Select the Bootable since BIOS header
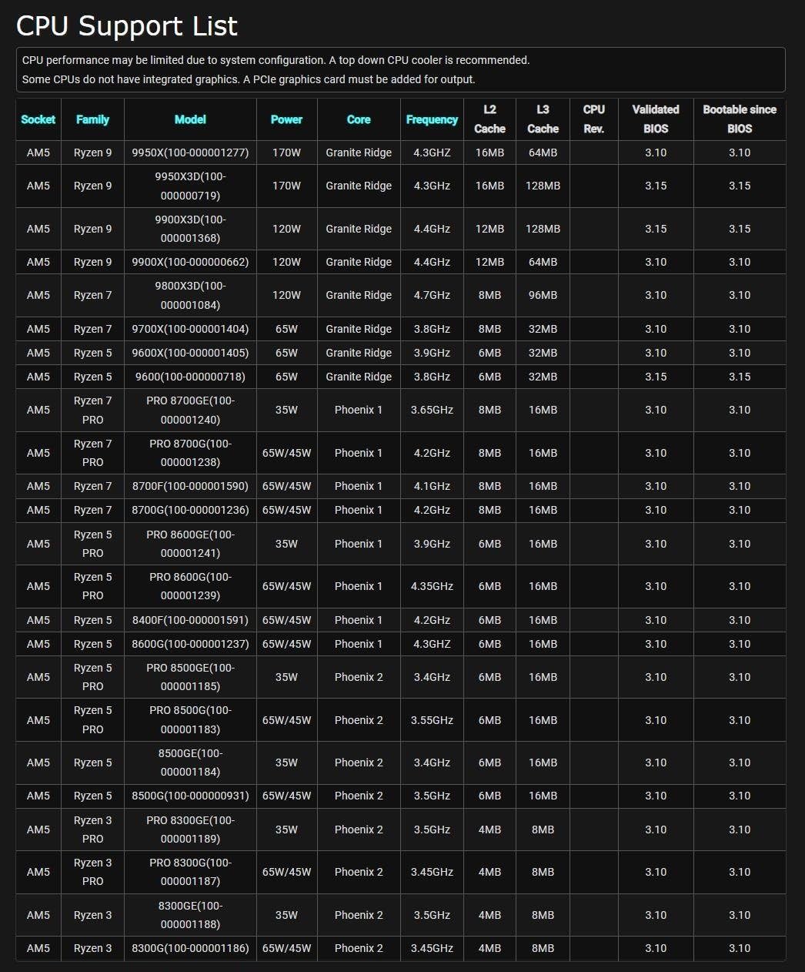805x972 pixels. coord(740,119)
